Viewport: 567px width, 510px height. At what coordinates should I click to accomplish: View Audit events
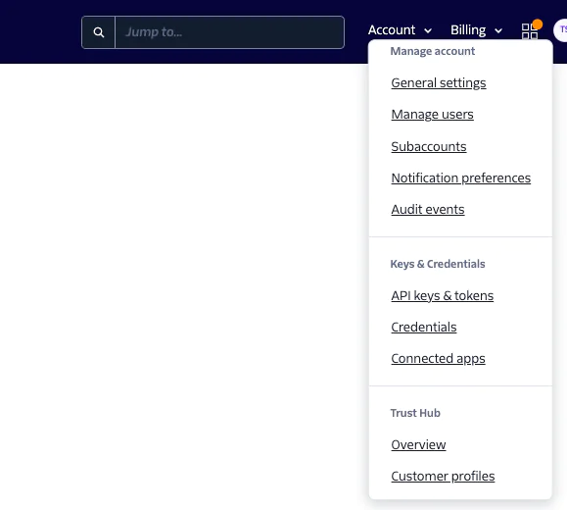(428, 209)
